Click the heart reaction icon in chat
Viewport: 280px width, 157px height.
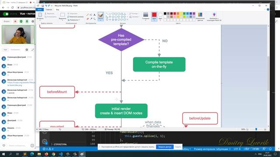pyautogui.click(x=4, y=146)
